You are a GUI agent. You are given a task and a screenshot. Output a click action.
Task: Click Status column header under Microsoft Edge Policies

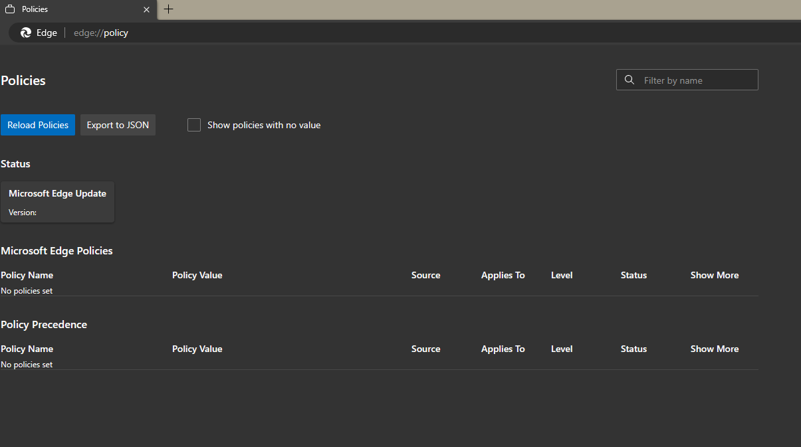(633, 275)
